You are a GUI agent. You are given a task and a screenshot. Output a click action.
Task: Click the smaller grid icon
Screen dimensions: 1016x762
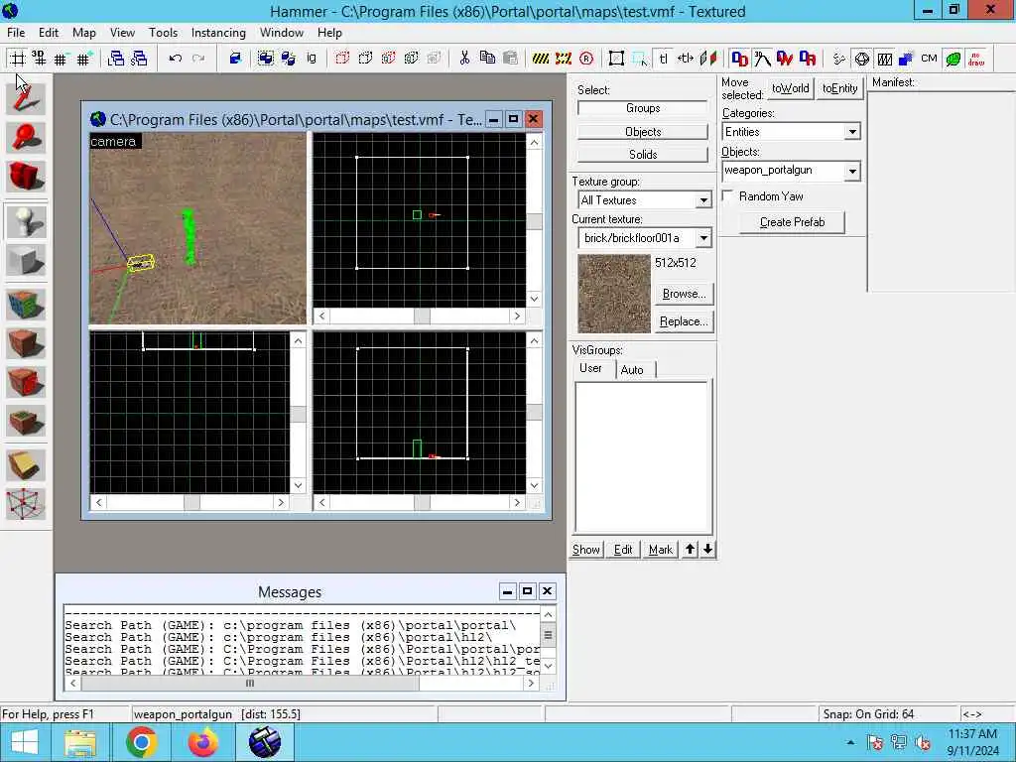[61, 59]
